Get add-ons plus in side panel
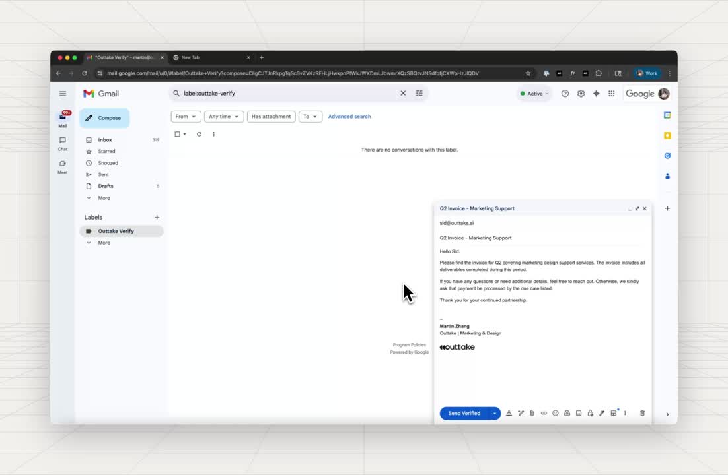The width and height of the screenshot is (728, 475). pyautogui.click(x=667, y=208)
